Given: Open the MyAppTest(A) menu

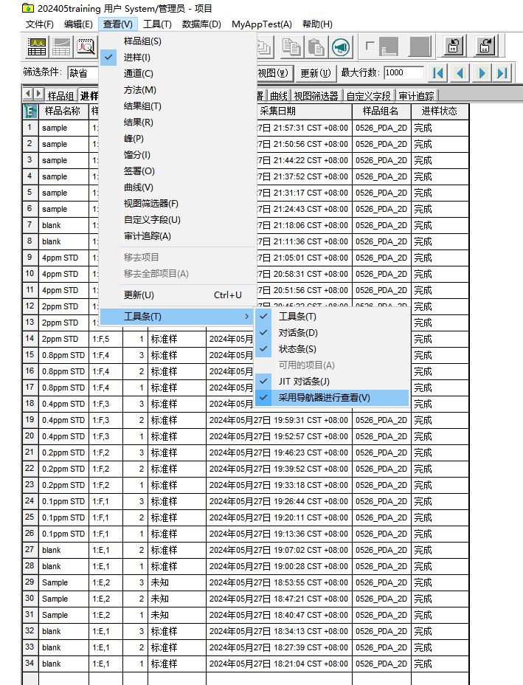Looking at the screenshot, I should click(261, 24).
